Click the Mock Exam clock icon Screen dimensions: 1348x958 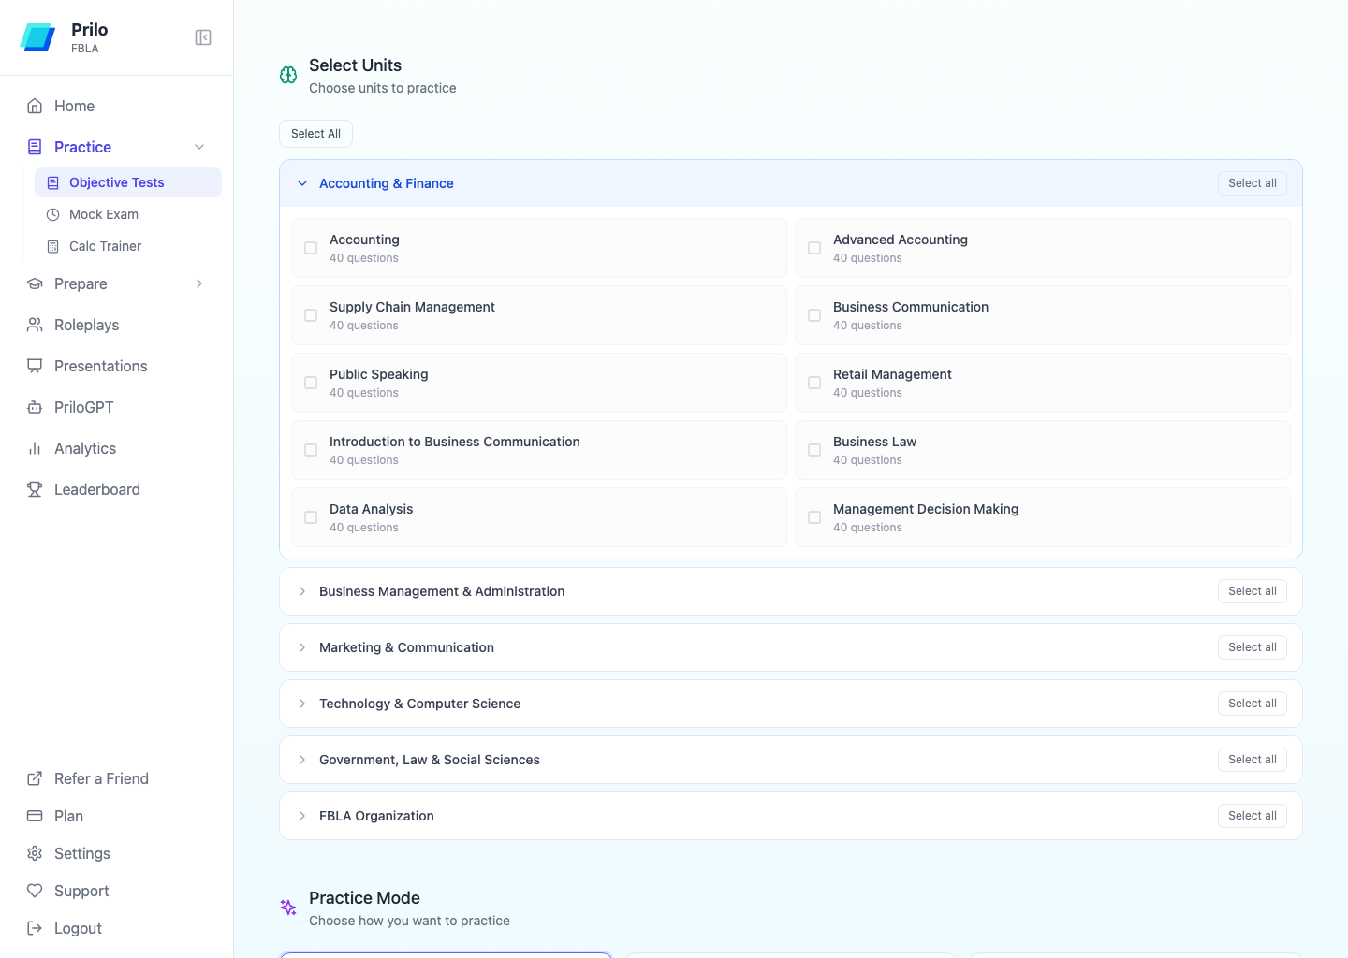coord(53,214)
